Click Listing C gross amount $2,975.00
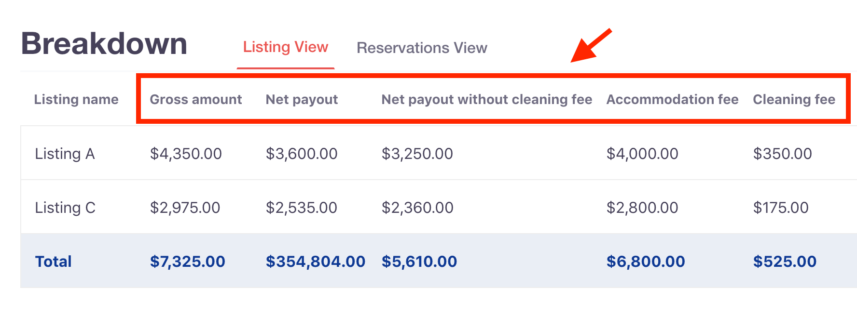The height and width of the screenshot is (314, 857). (185, 208)
